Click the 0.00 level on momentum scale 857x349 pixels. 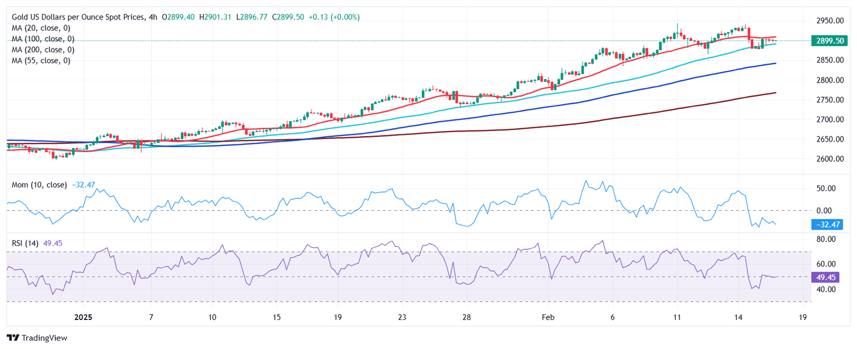pos(828,211)
